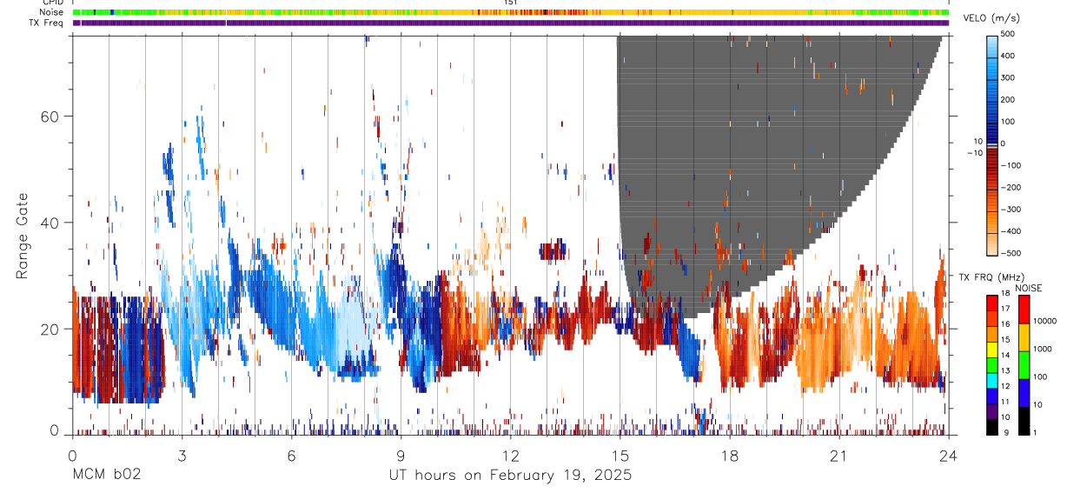Click the 21 tick on UT hours axis
The height and width of the screenshot is (493, 1067).
[838, 455]
